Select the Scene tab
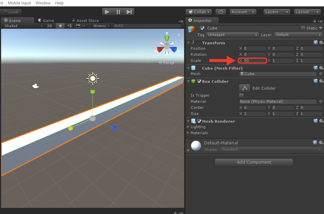This screenshot has height=214, width=324. point(17,20)
